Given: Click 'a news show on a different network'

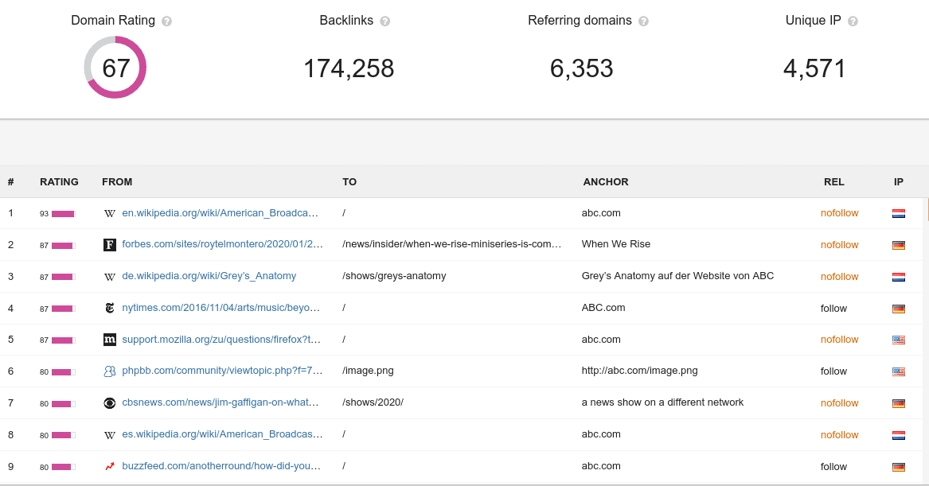Looking at the screenshot, I should pyautogui.click(x=662, y=402).
